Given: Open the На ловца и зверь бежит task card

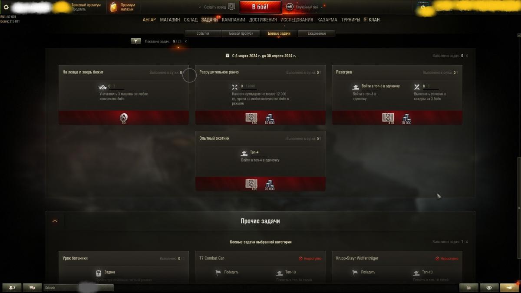Looking at the screenshot, I should pyautogui.click(x=124, y=95).
